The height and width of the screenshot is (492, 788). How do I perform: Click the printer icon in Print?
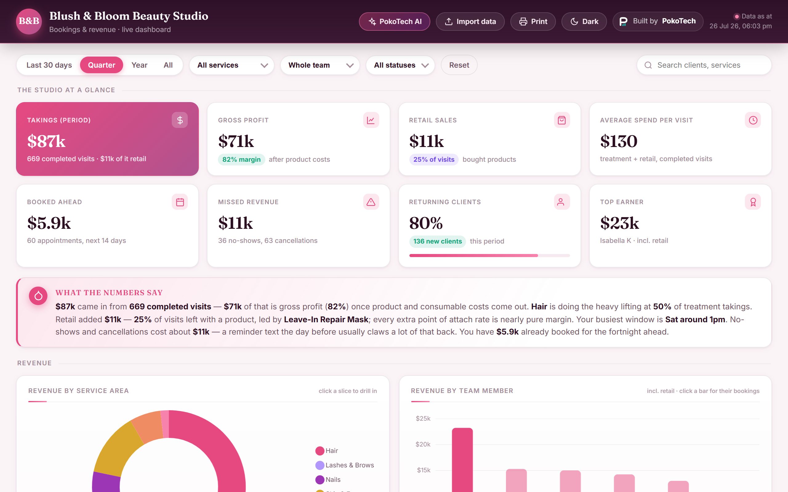(x=523, y=22)
